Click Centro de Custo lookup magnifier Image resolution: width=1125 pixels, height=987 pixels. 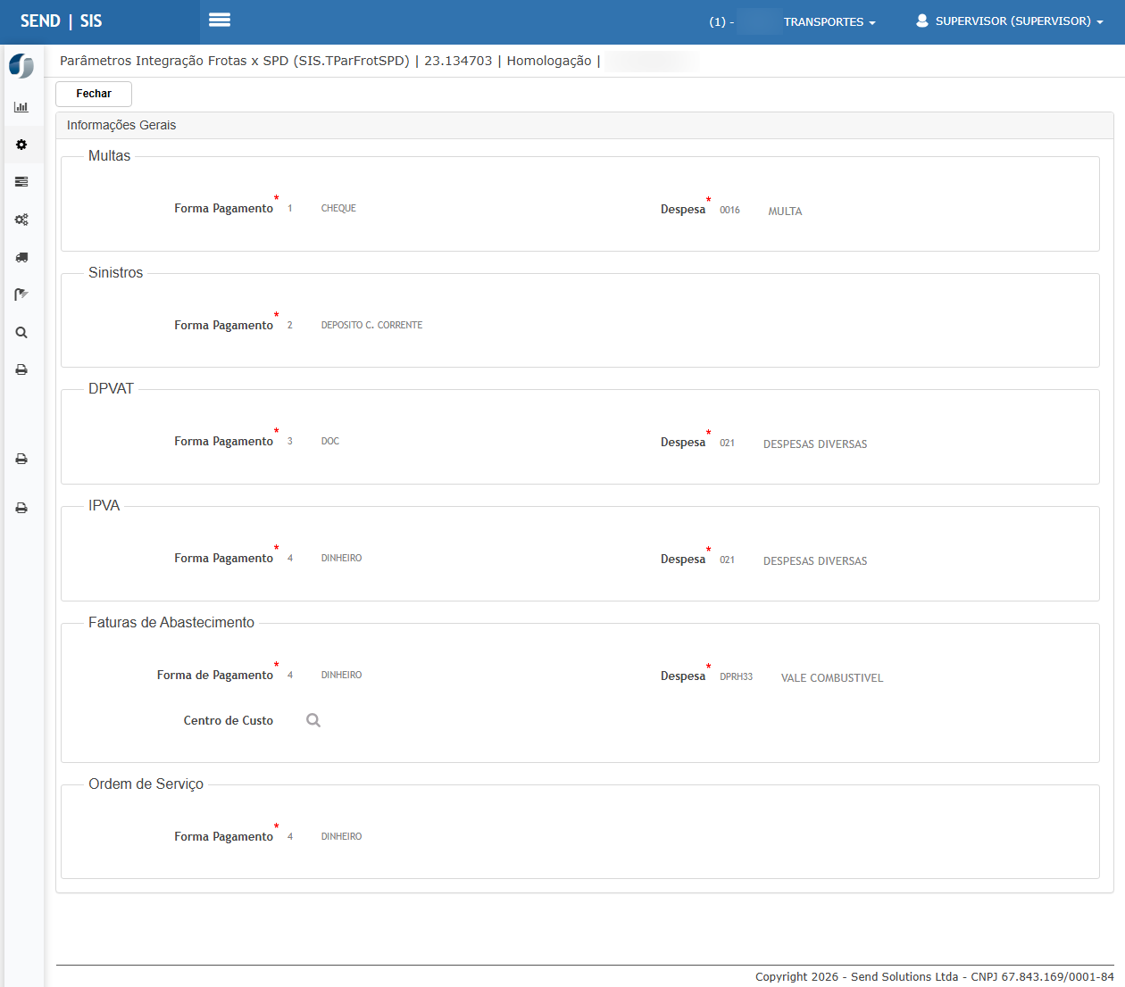coord(313,720)
